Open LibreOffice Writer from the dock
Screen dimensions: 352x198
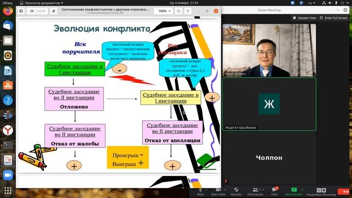click(x=8, y=71)
